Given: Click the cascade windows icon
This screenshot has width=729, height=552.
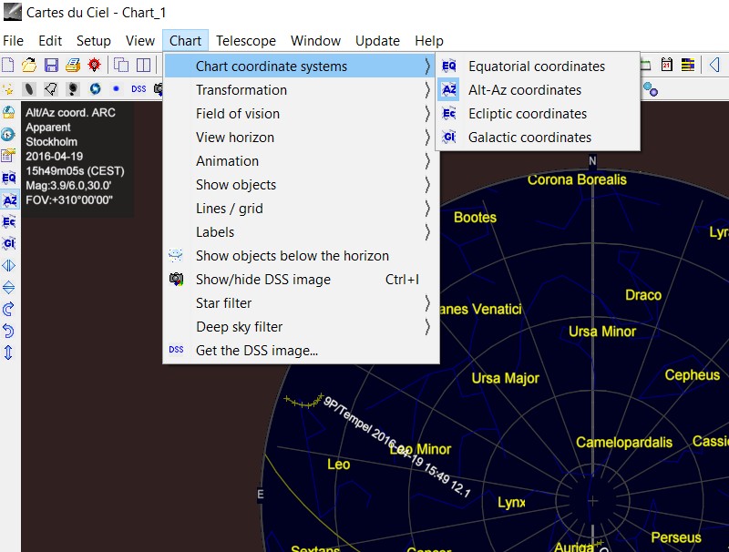Looking at the screenshot, I should tap(121, 65).
